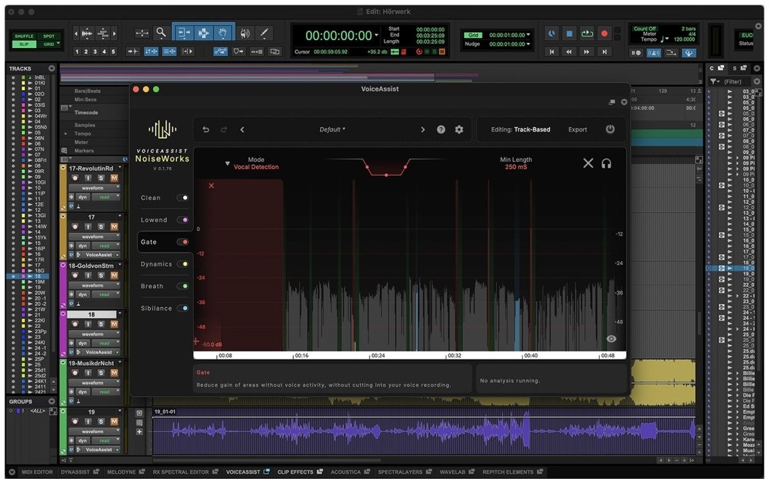Screen dimensions: 769x479
Task: Switch to Clip Effects tab
Action: pyautogui.click(x=295, y=472)
